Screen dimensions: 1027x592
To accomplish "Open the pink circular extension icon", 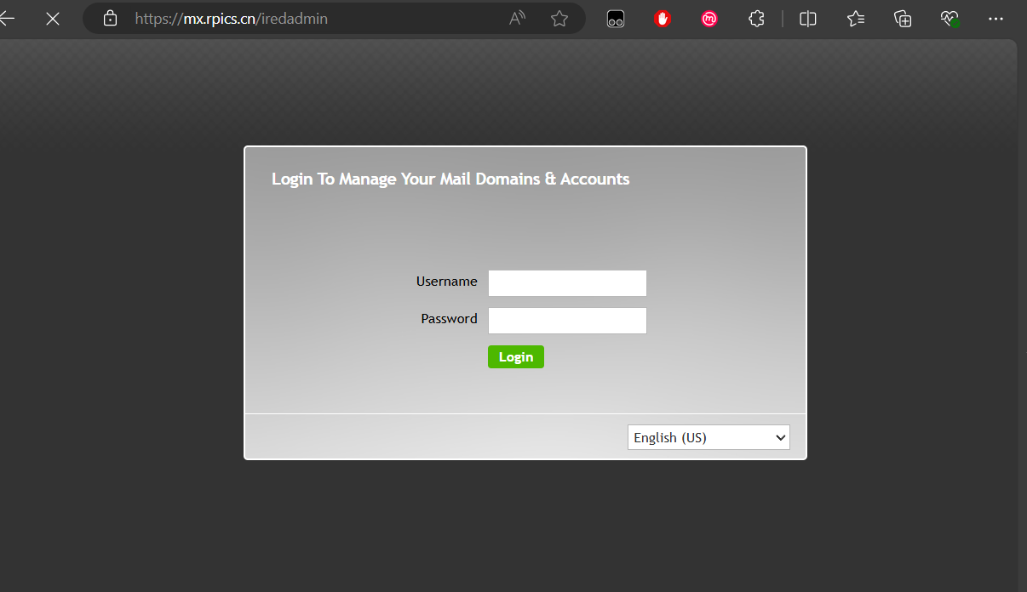I will pos(709,19).
